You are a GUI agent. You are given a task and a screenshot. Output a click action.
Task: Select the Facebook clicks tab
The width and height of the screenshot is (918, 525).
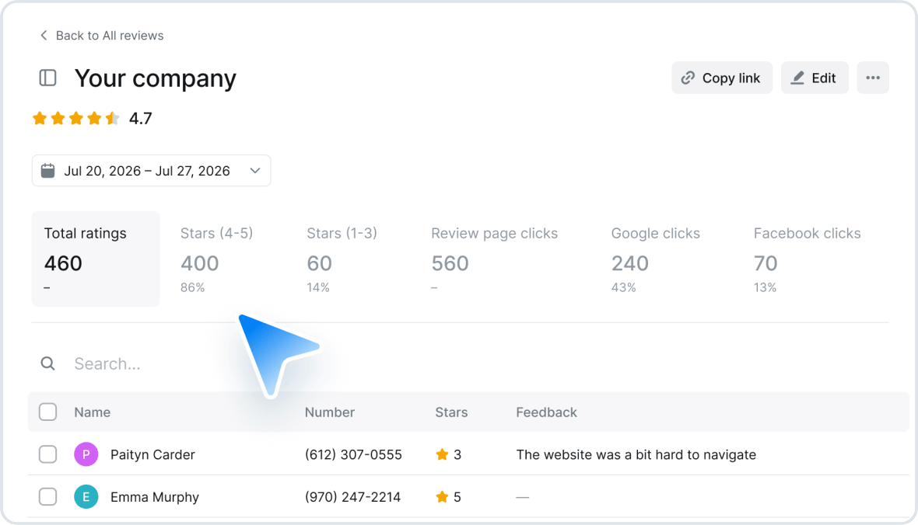[807, 259]
